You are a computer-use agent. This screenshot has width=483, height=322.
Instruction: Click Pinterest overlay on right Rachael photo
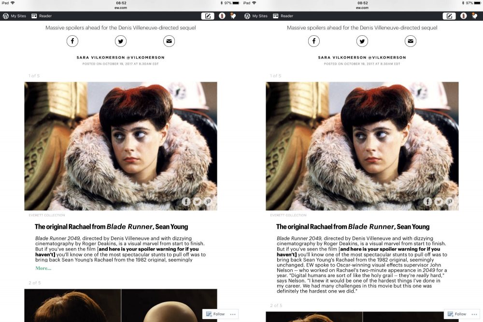(450, 201)
